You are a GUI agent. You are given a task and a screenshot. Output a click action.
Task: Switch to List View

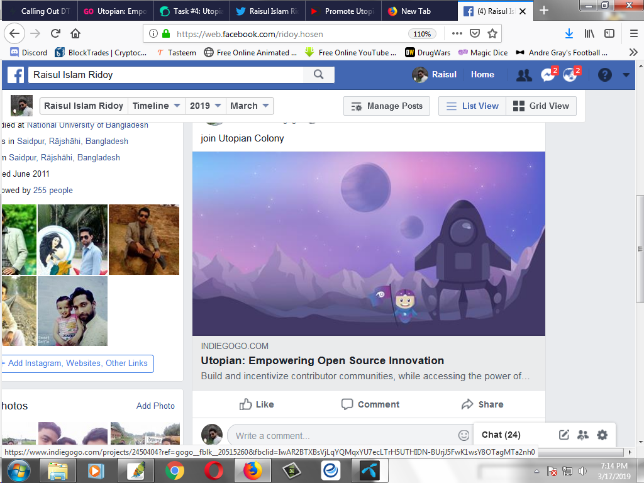[x=472, y=106]
